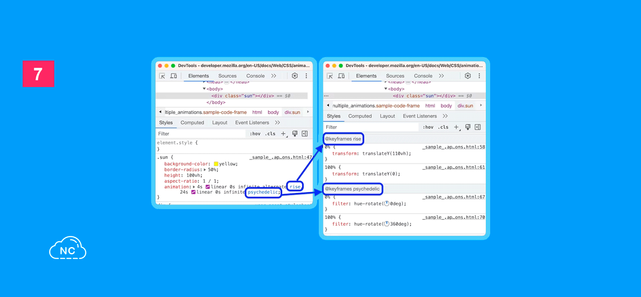641x297 pixels.
Task: Expand head node in left DevTools DOM tree
Action: (x=204, y=82)
